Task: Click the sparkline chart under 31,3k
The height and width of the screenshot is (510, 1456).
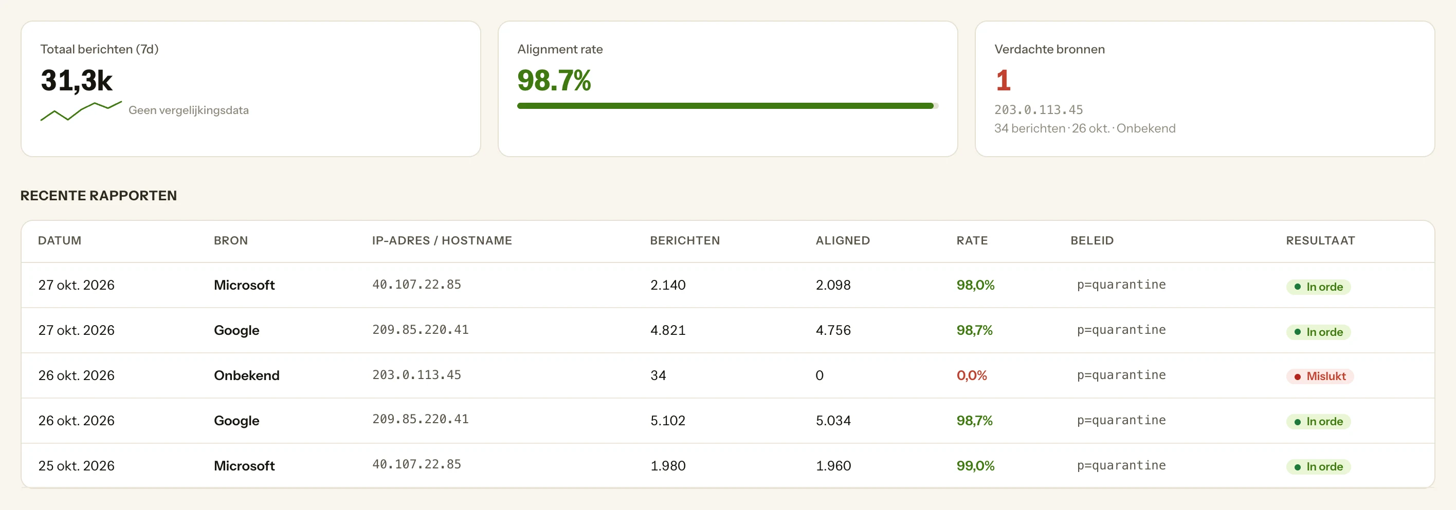Action: click(81, 111)
